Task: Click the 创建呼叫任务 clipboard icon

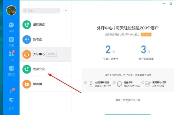Action: tap(91, 84)
